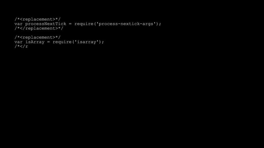Click the second /*<replacement>*/ opening comment
Image resolution: width=264 pixels, height=148 pixels.
coord(37,37)
